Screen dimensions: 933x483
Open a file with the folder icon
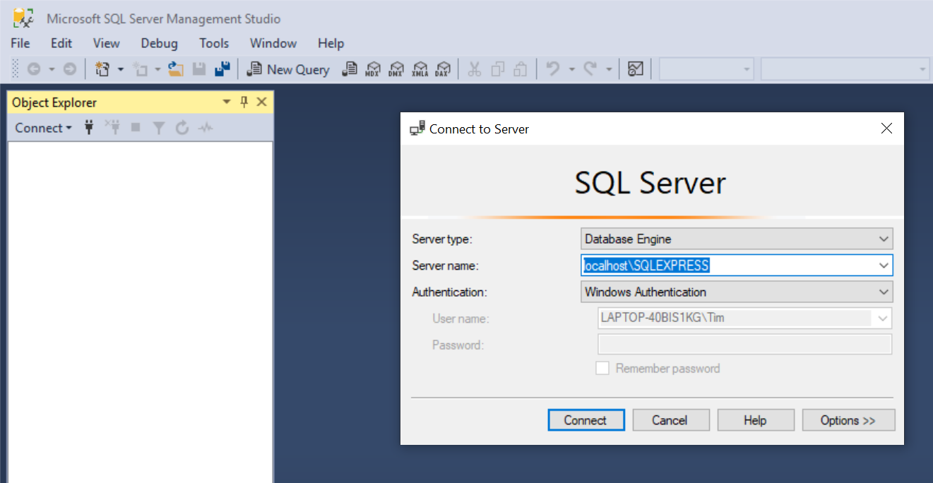point(176,69)
